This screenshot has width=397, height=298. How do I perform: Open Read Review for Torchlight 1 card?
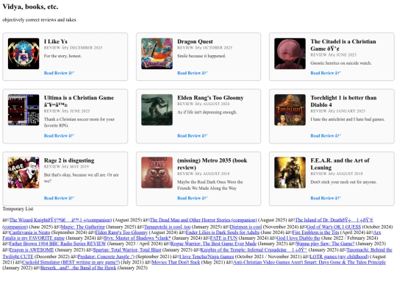pos(326,136)
